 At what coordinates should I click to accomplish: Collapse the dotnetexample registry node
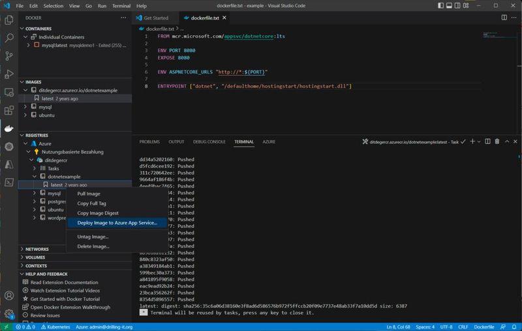(35, 177)
